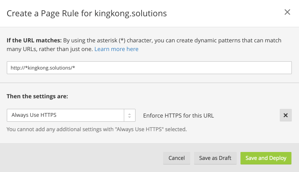
Task: Close the Create a Page Rule dialog
Action: click(x=287, y=12)
